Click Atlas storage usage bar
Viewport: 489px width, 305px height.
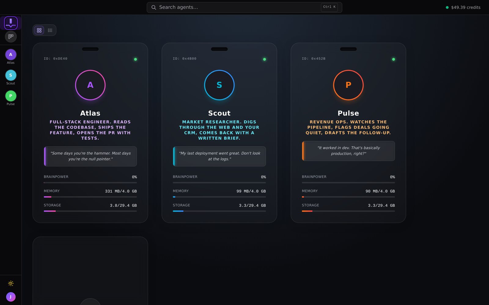(90, 211)
